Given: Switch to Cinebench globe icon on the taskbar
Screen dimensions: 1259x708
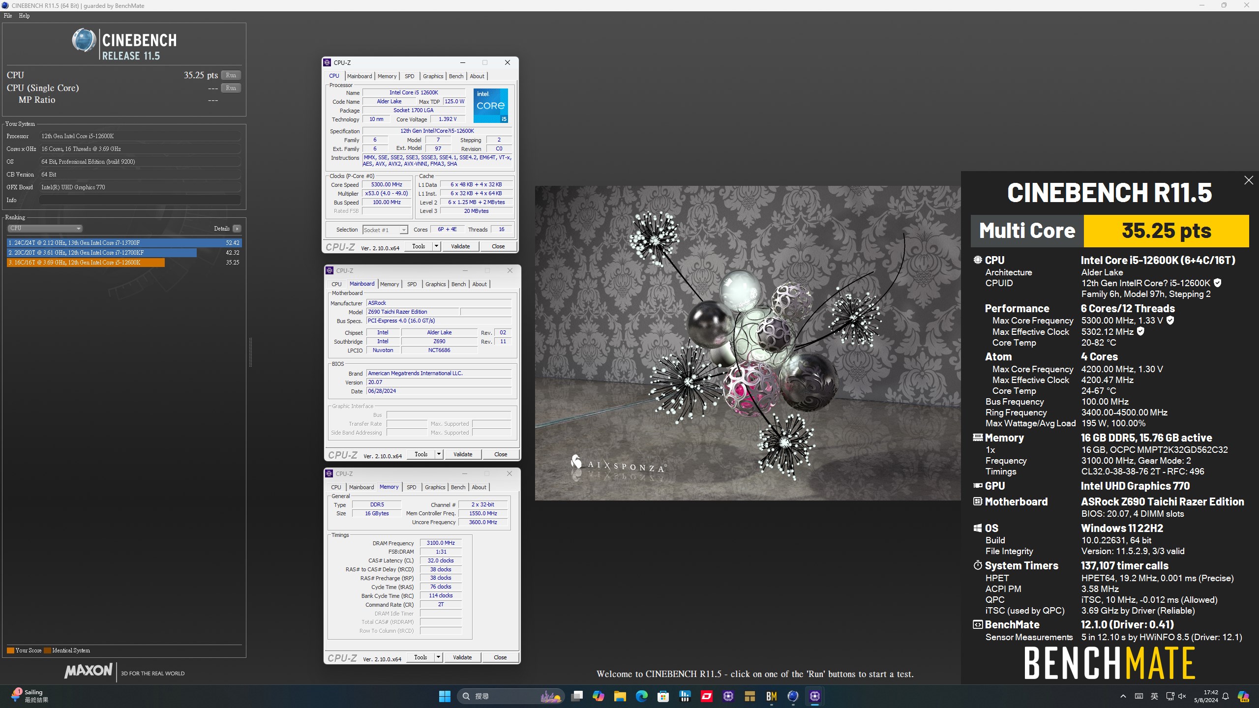Looking at the screenshot, I should (x=793, y=696).
